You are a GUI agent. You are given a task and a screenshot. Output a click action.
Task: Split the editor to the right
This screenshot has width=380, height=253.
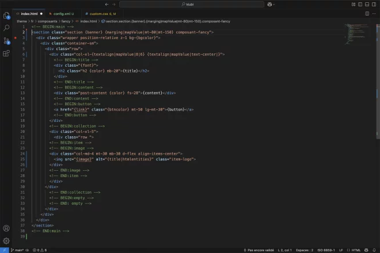click(367, 14)
